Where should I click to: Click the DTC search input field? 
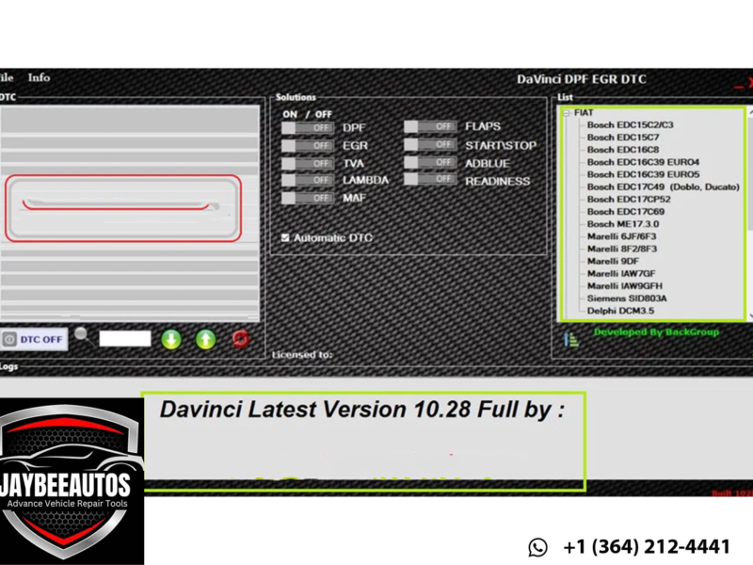[125, 338]
